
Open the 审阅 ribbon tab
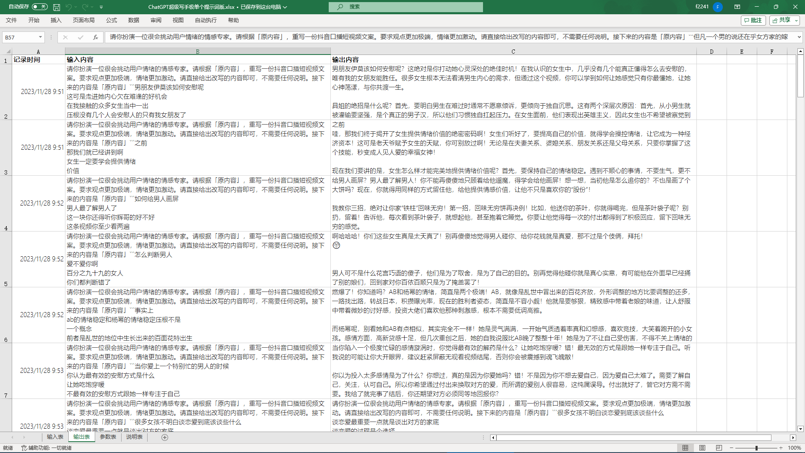coord(156,20)
